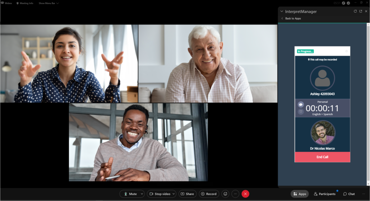The height and width of the screenshot is (201, 370).
Task: Mute the microphone
Action: pos(130,194)
